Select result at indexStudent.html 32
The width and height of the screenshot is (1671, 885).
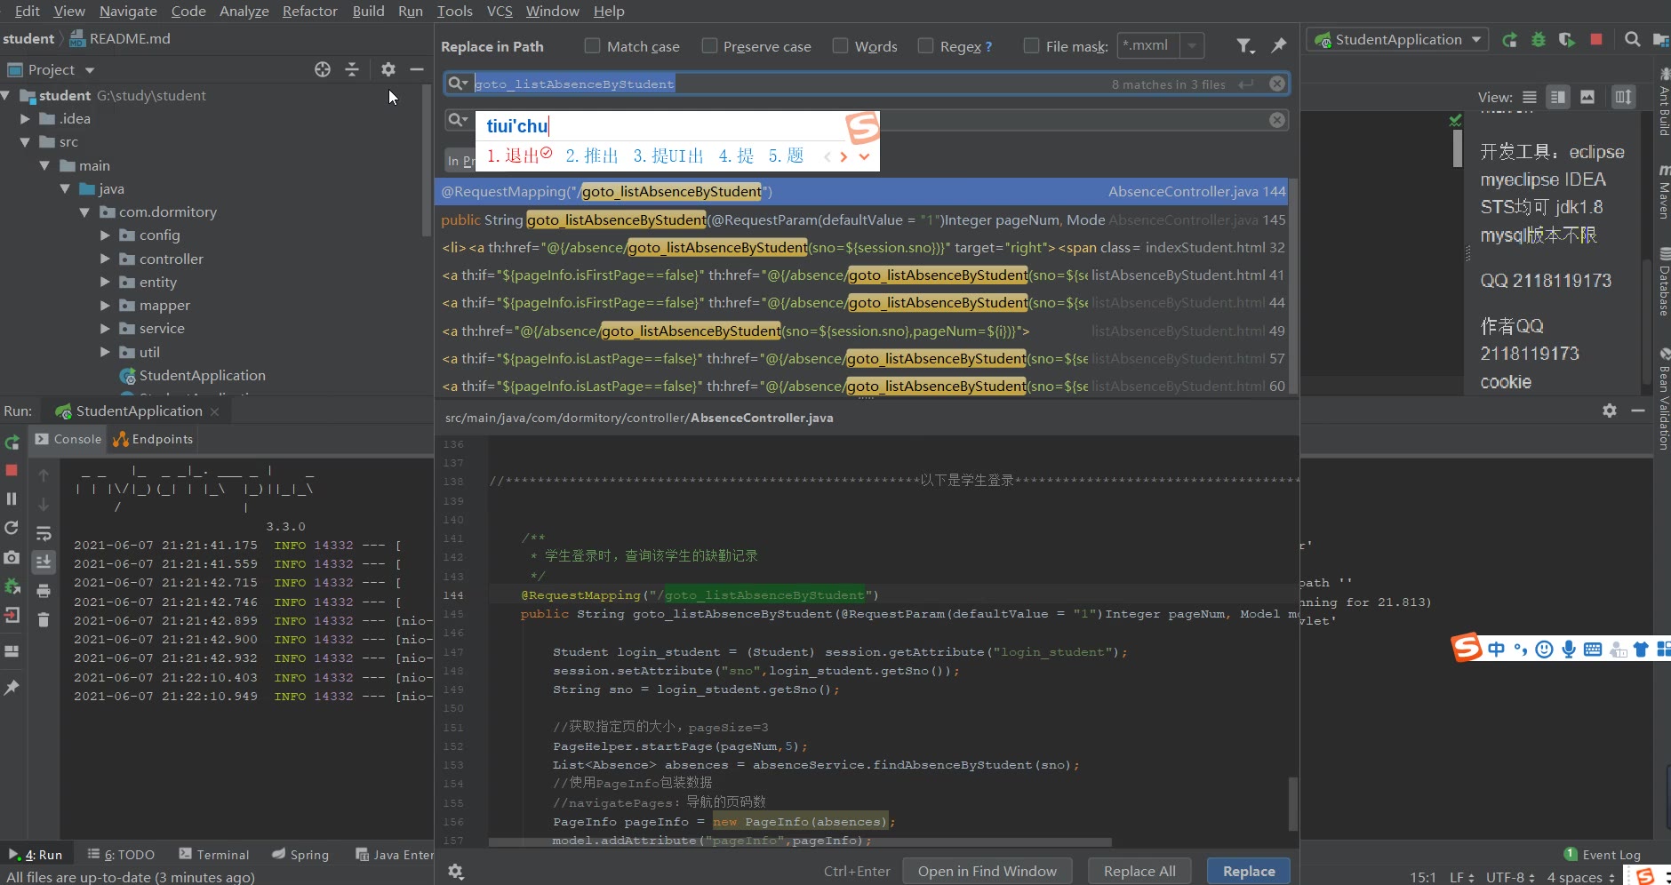coord(861,247)
